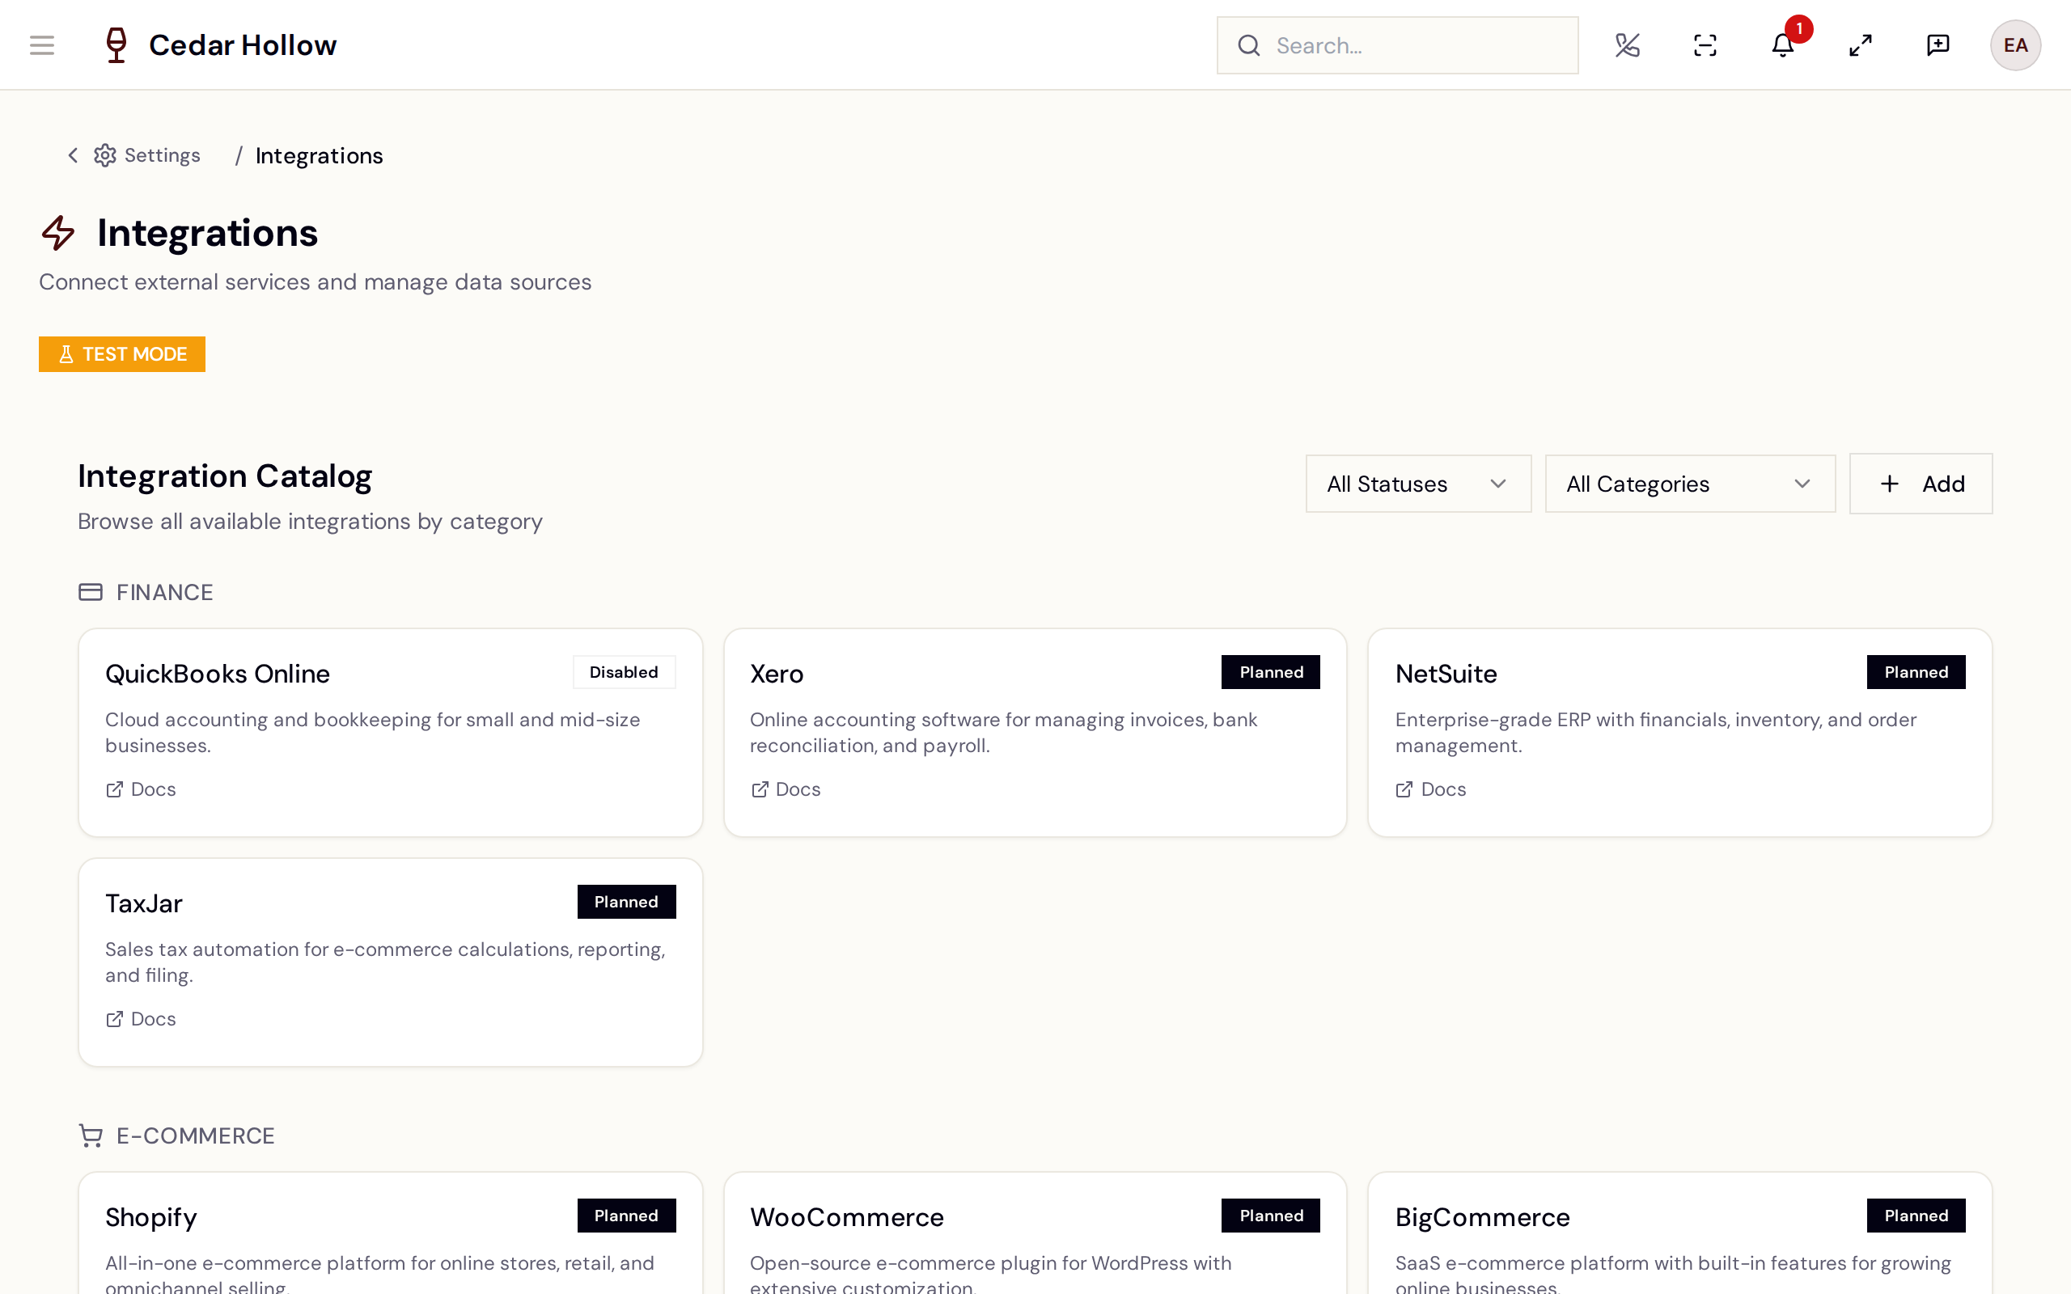Viewport: 2071px width, 1294px height.
Task: Toggle fullscreen expand icon
Action: click(x=1861, y=45)
